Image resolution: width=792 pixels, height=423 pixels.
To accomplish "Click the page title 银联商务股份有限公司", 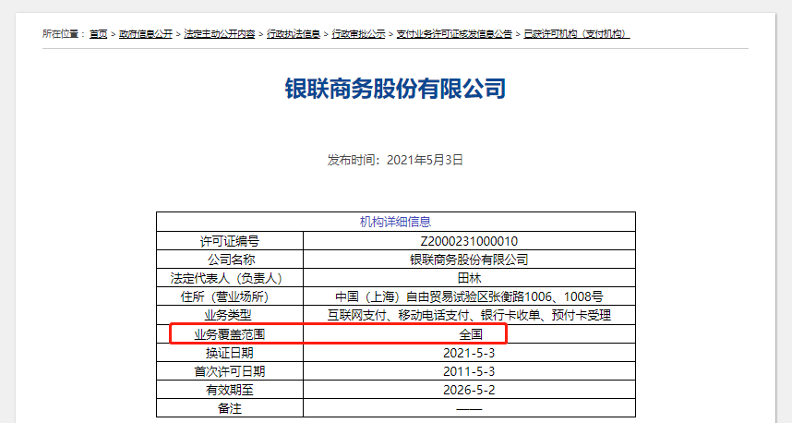I will pyautogui.click(x=395, y=89).
